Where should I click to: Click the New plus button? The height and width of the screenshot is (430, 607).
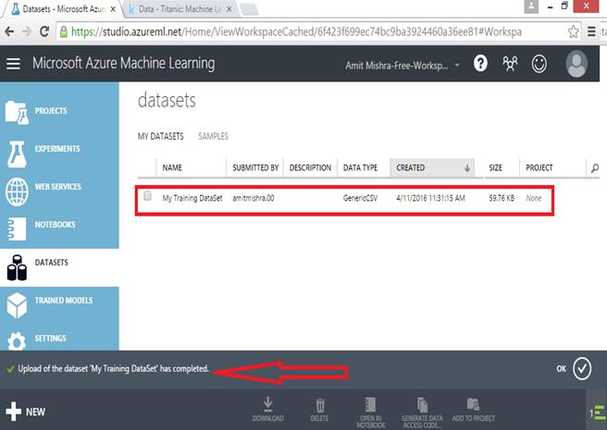coord(26,412)
